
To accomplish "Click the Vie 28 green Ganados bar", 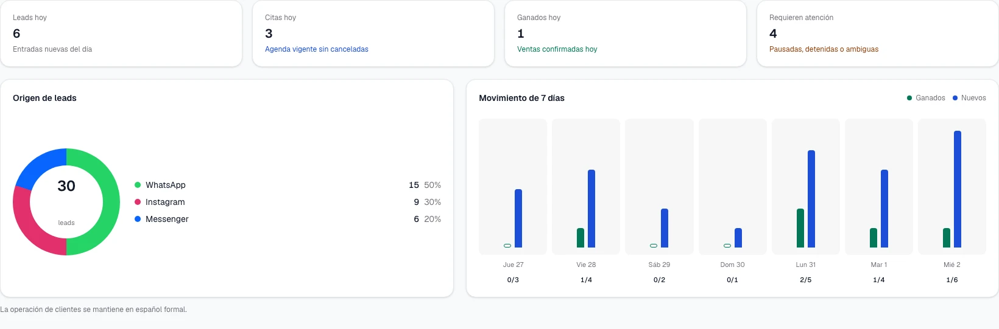I will click(x=581, y=238).
